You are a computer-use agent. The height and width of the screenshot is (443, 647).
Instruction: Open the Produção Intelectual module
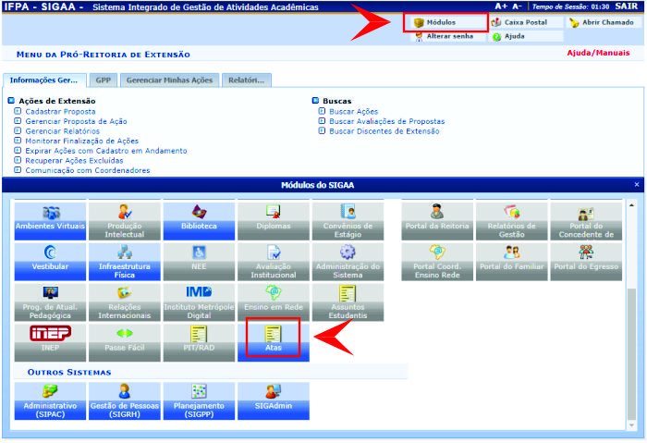coord(125,221)
